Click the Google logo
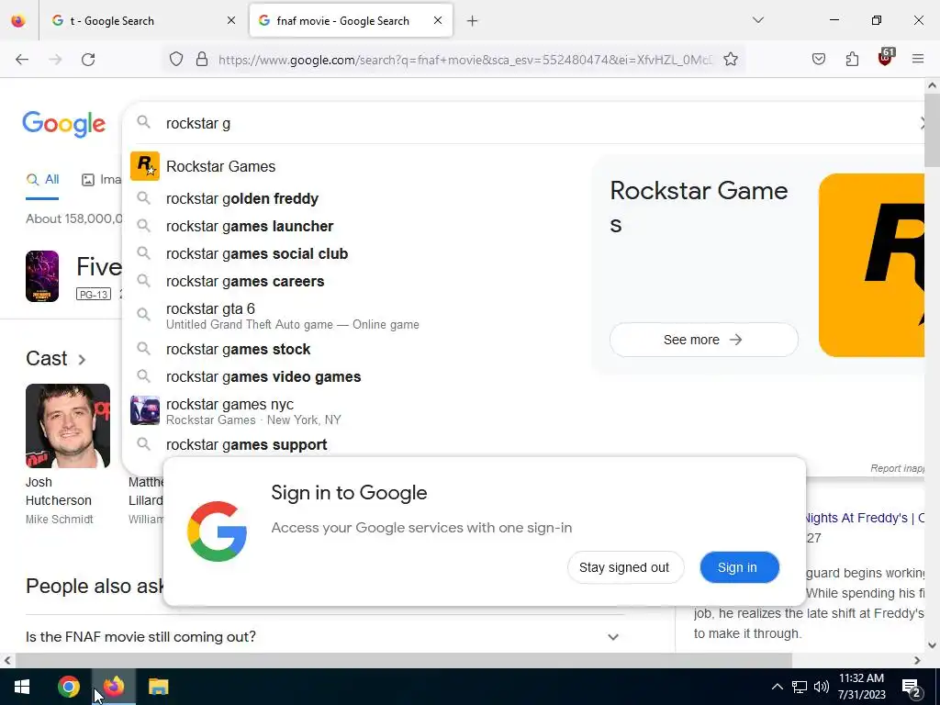 (64, 124)
